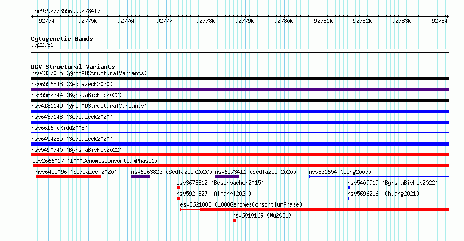
Task: Click the red bar for nsv5490740
Action: coord(240,155)
